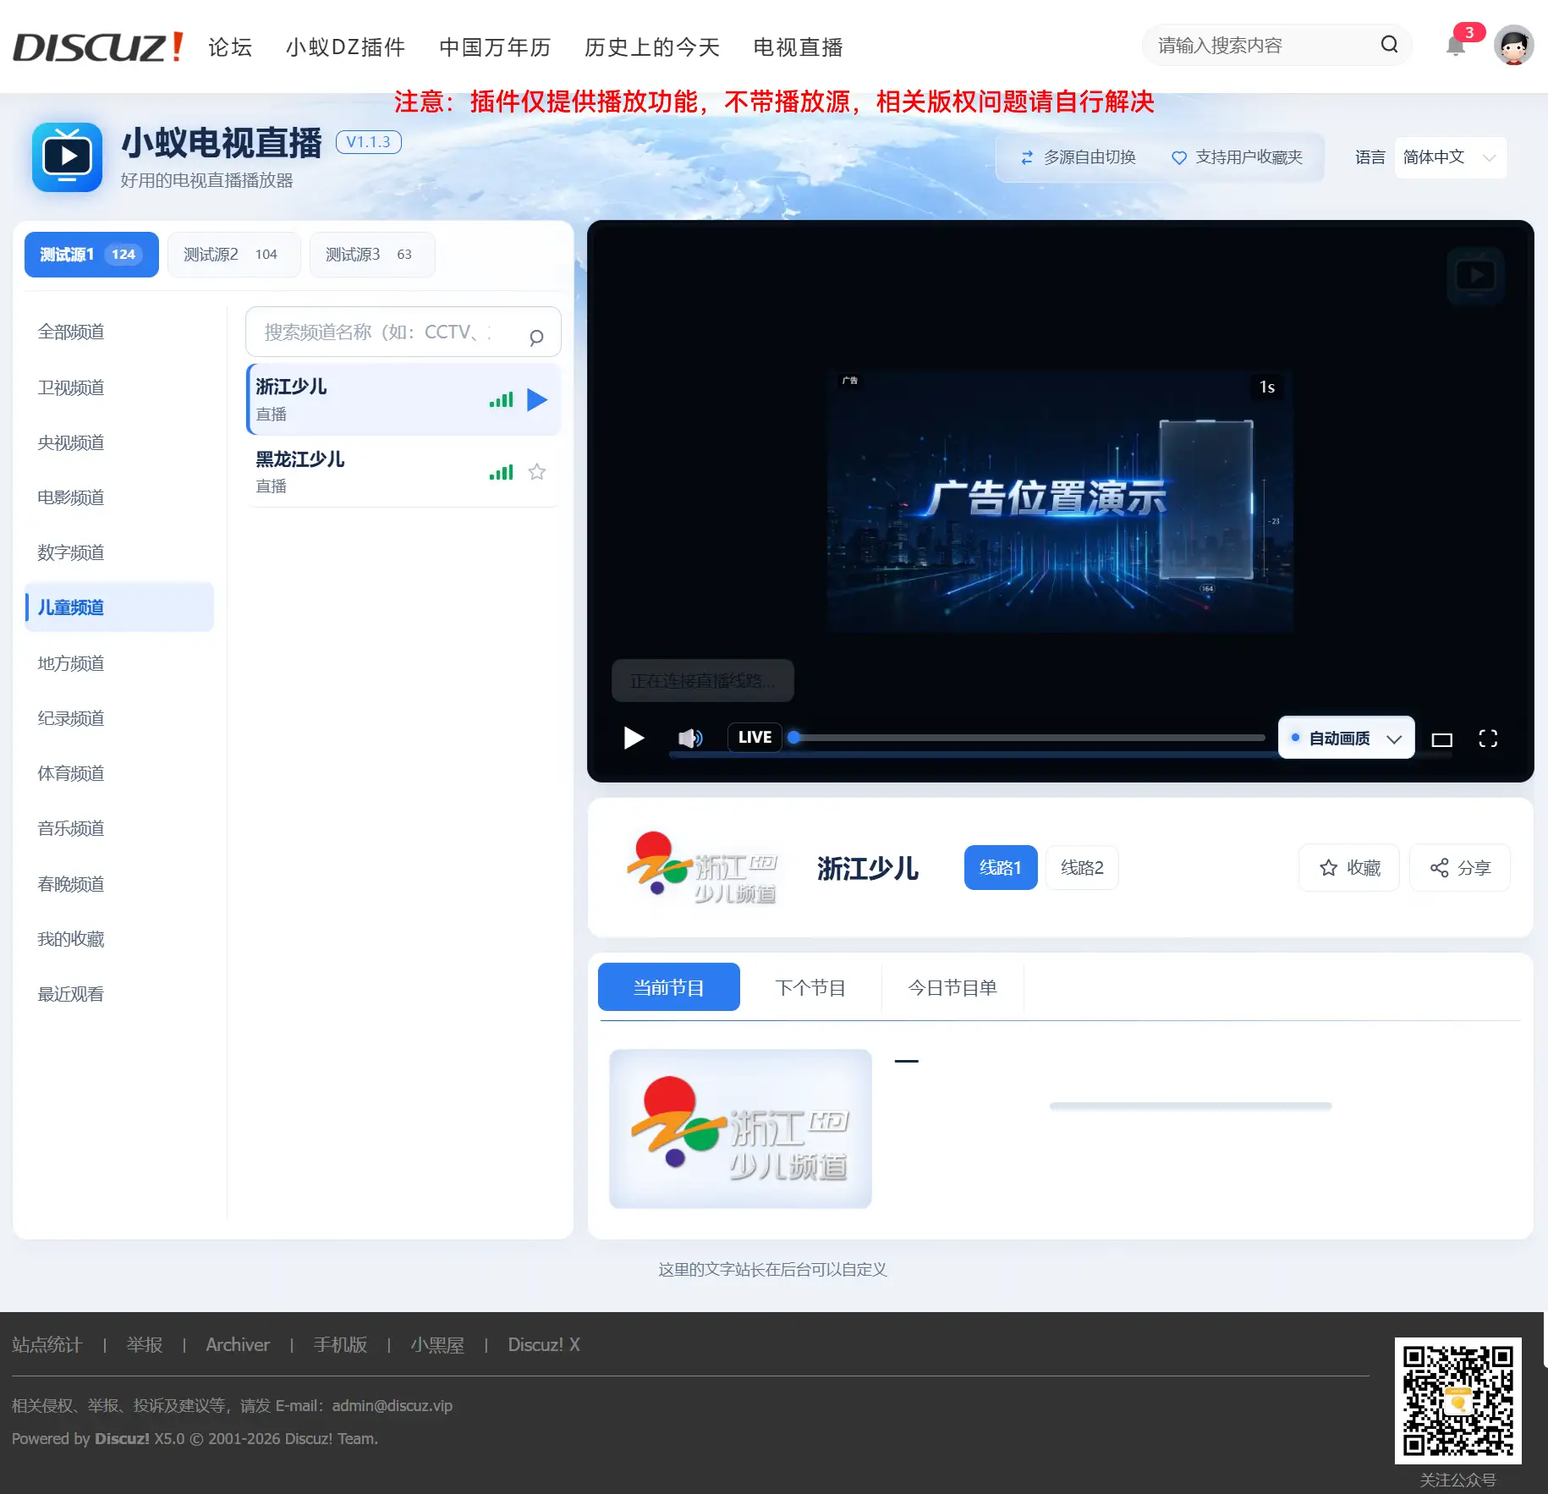This screenshot has height=1494, width=1548.
Task: Select the 音乐频道 category
Action: (119, 828)
